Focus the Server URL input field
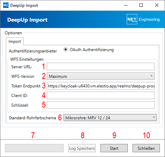This screenshot has width=165, height=157. [101, 67]
